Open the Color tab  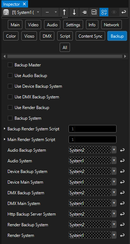click(11, 36)
